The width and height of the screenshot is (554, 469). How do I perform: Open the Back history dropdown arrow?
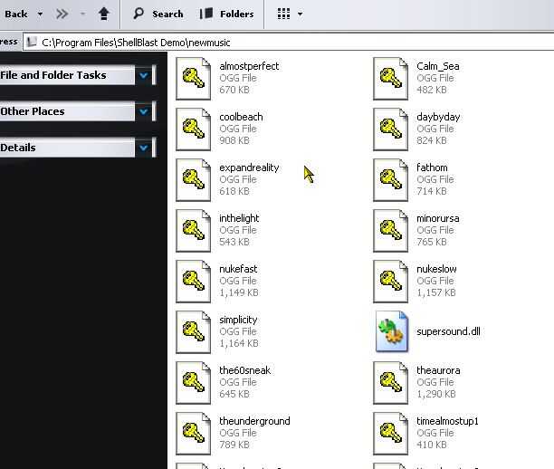coord(40,14)
